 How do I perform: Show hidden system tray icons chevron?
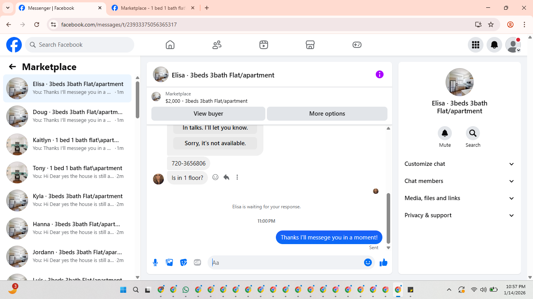(x=449, y=290)
